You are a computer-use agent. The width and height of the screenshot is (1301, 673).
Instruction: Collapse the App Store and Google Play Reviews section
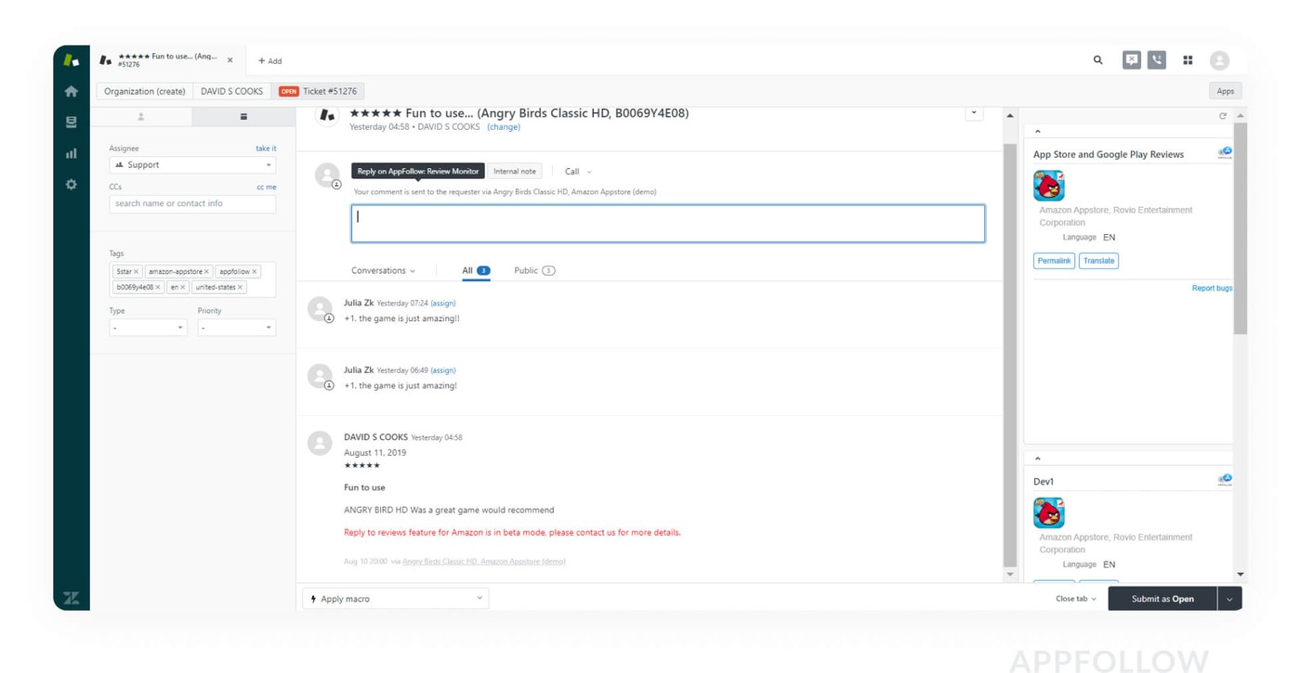(1038, 132)
